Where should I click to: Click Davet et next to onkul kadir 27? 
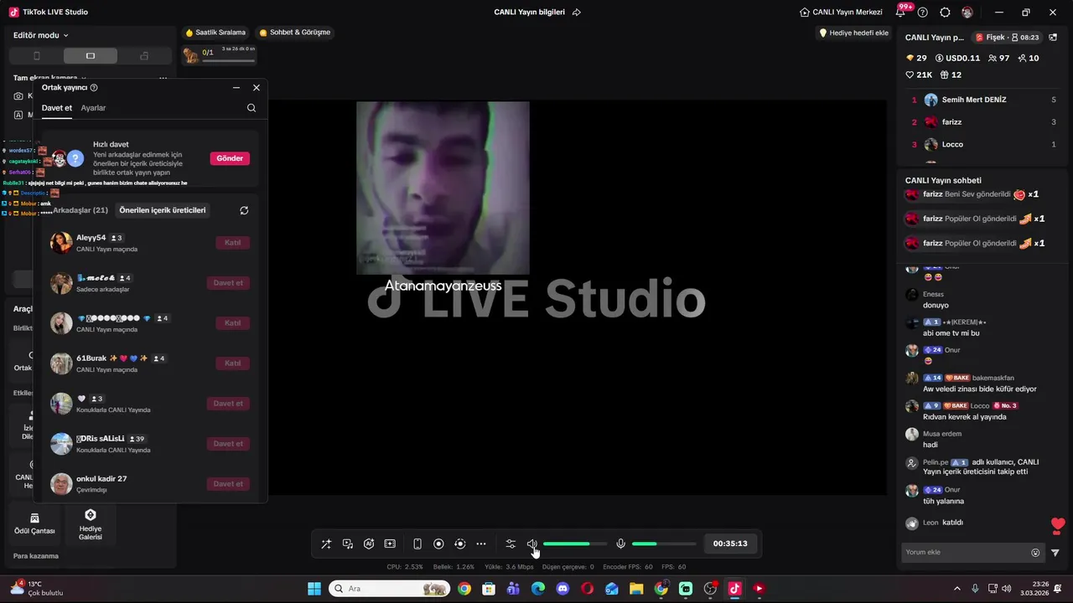tap(228, 484)
